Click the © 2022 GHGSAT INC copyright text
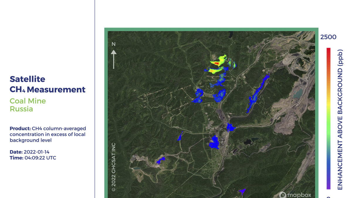This screenshot has height=198, width=352. [x=114, y=167]
